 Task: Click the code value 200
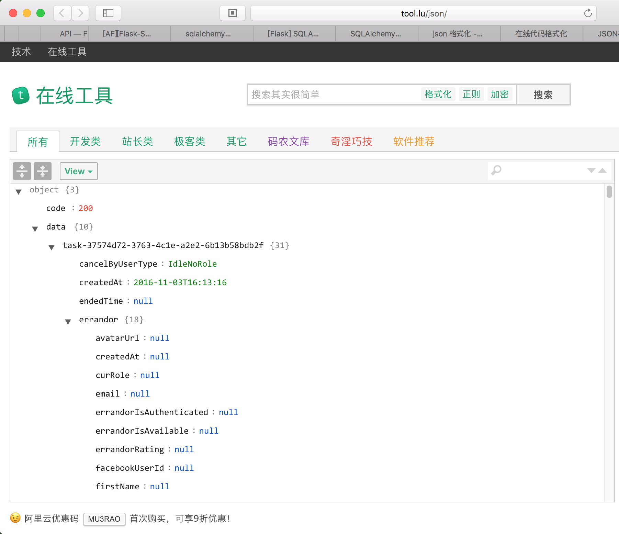(x=86, y=208)
